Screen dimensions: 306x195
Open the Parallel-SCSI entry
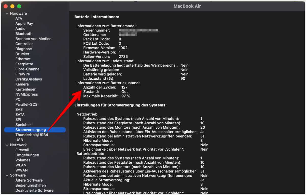27,104
